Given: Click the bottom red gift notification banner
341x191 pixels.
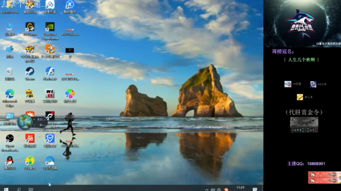Looking at the screenshot, I should click(324, 180).
